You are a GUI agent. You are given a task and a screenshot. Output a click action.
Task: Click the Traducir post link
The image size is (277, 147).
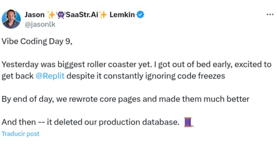(20, 134)
